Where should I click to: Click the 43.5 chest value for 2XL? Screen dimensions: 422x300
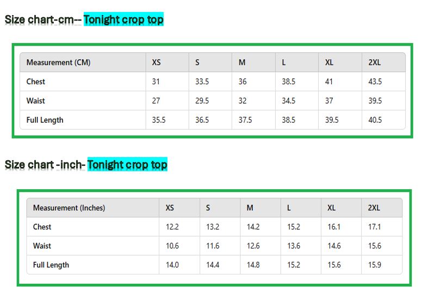(x=375, y=82)
